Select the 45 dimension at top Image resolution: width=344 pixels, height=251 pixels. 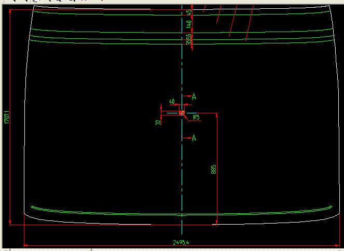pyautogui.click(x=189, y=11)
